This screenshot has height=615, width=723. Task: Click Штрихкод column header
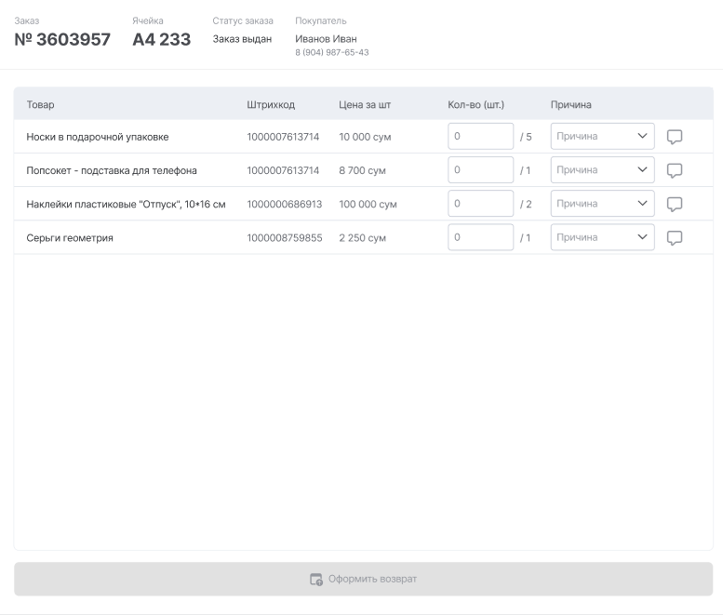pos(271,104)
